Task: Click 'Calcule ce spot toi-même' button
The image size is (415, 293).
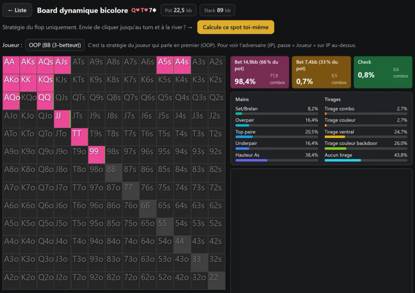Action: 236,27
